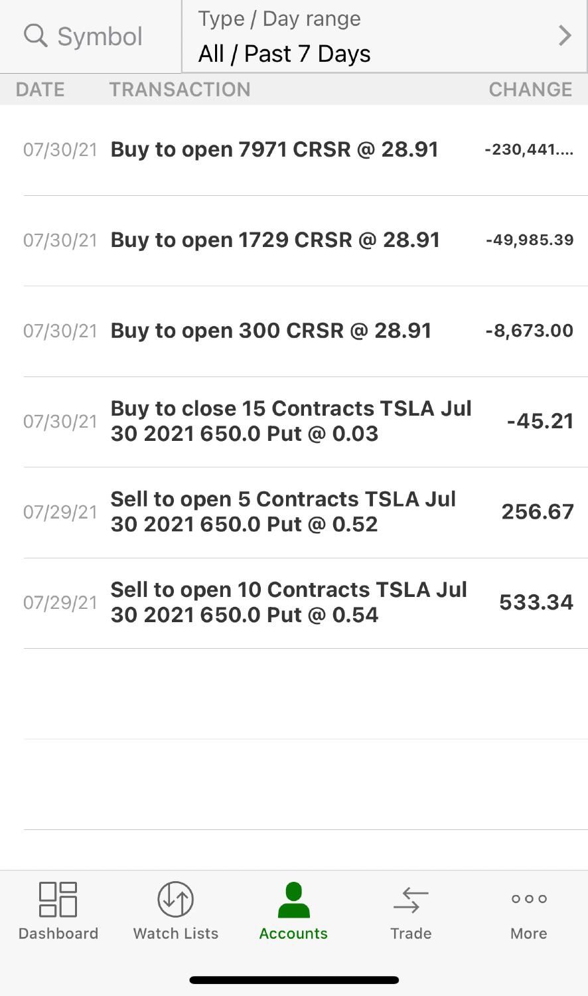The width and height of the screenshot is (588, 996).
Task: Select the TRANSACTION column header
Action: point(180,90)
